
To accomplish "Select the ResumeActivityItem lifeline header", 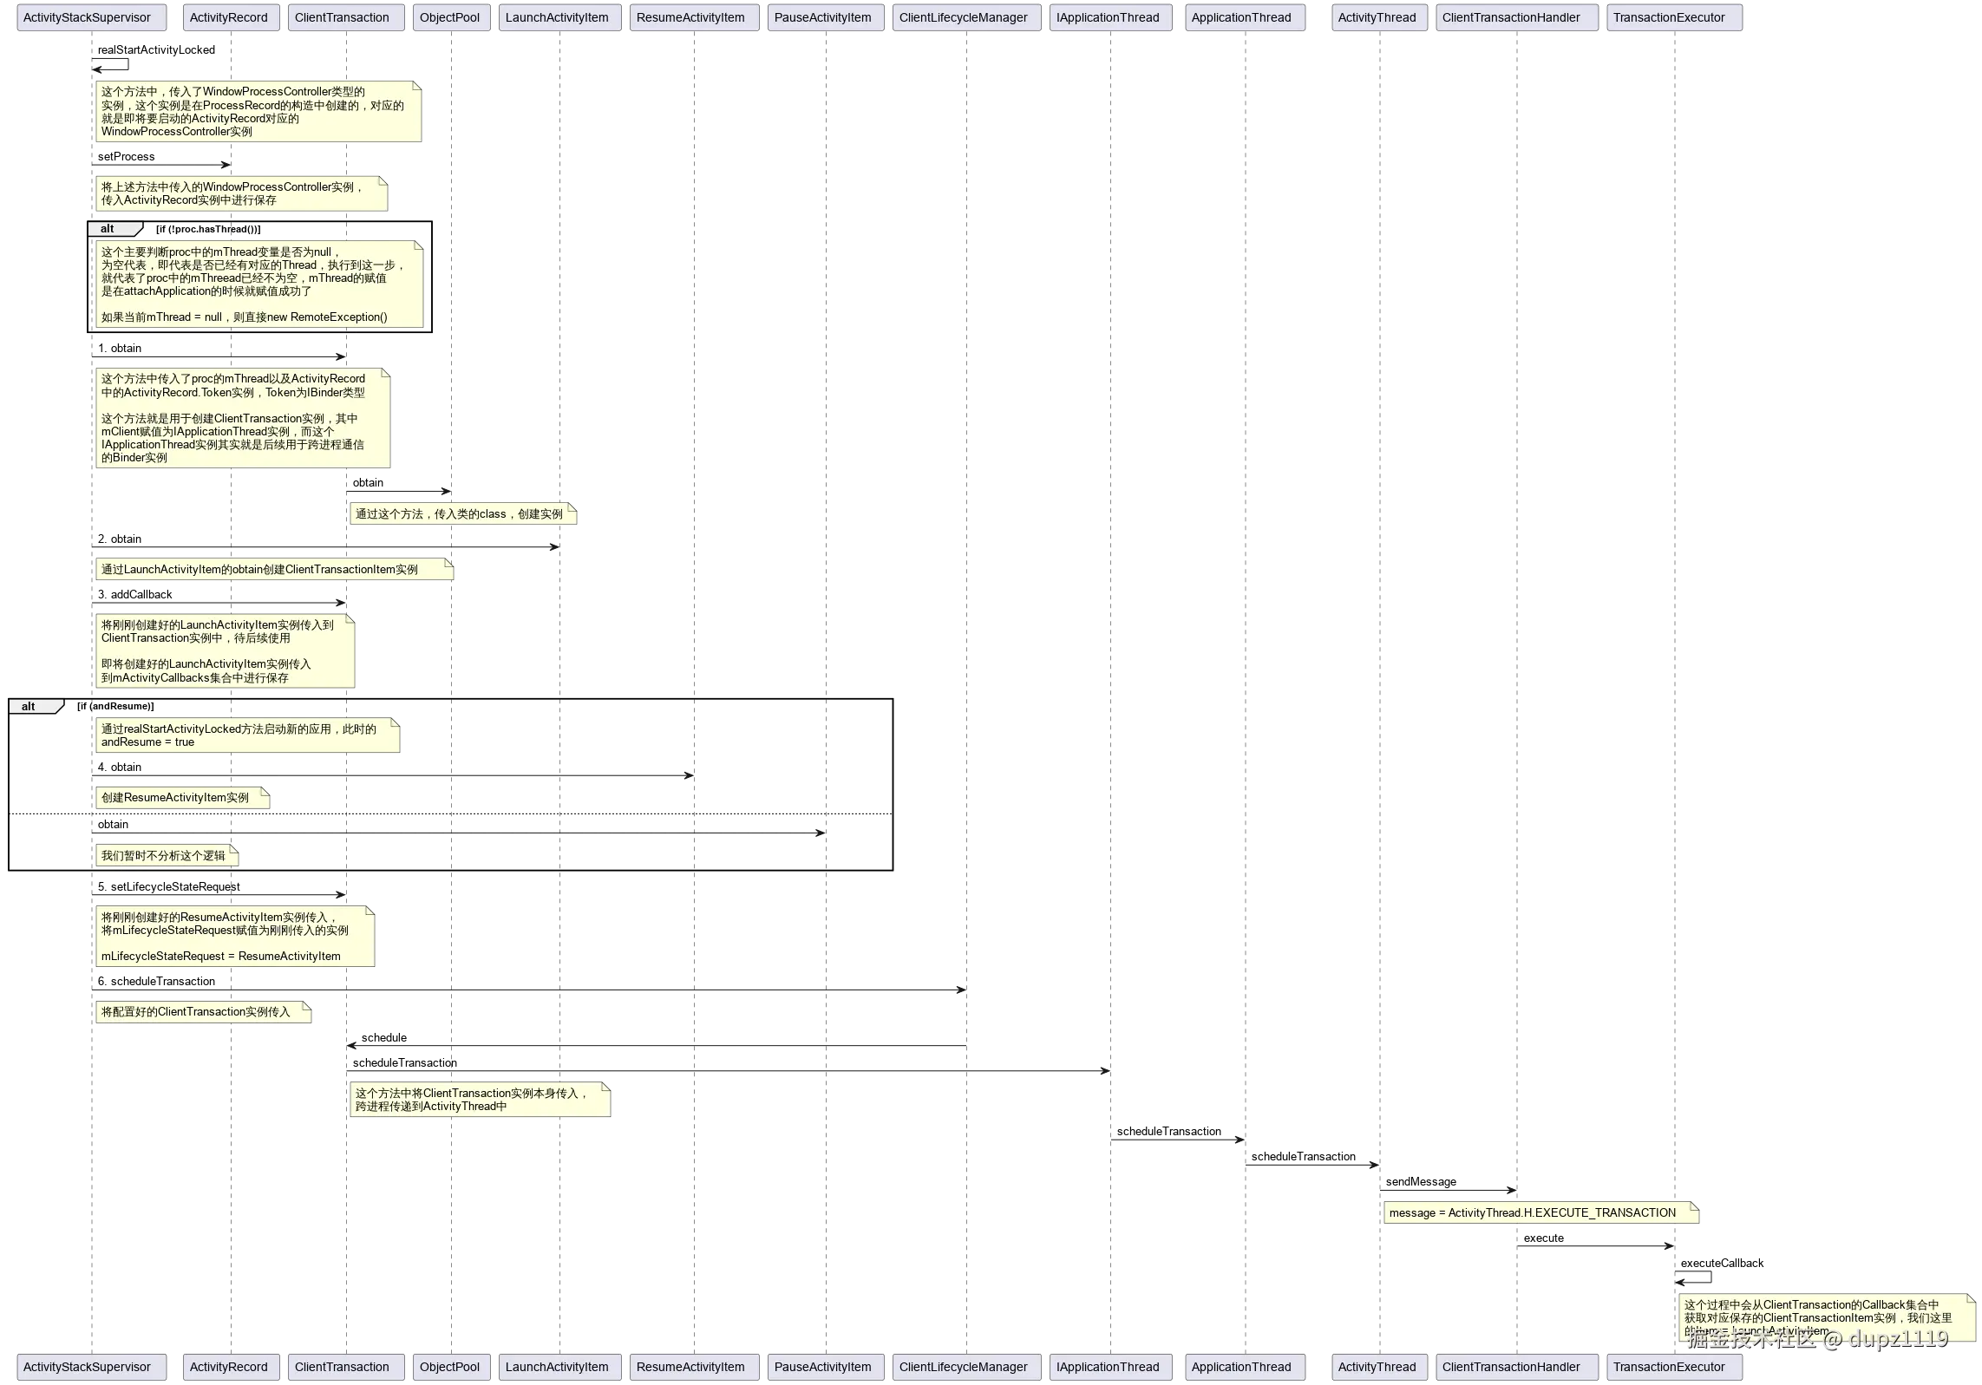I will coord(693,16).
